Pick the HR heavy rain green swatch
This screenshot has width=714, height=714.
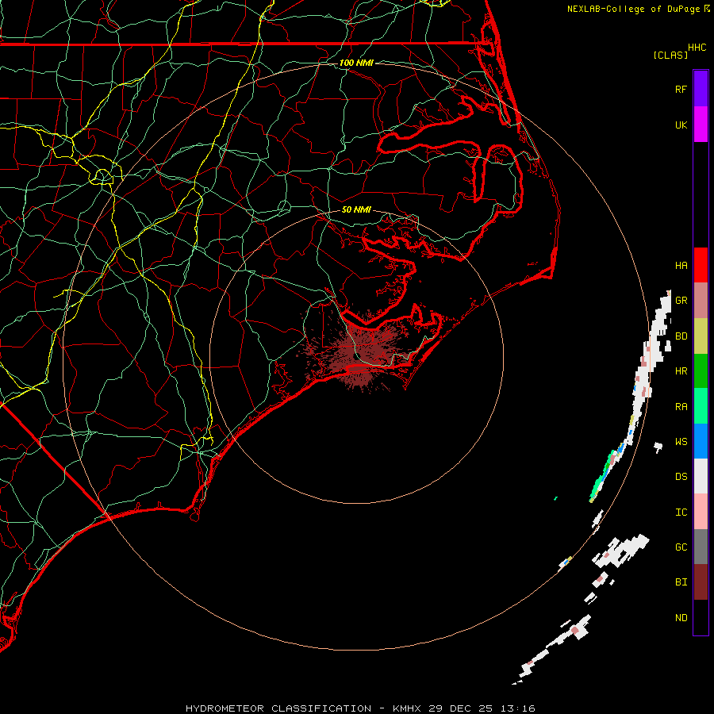pyautogui.click(x=701, y=371)
